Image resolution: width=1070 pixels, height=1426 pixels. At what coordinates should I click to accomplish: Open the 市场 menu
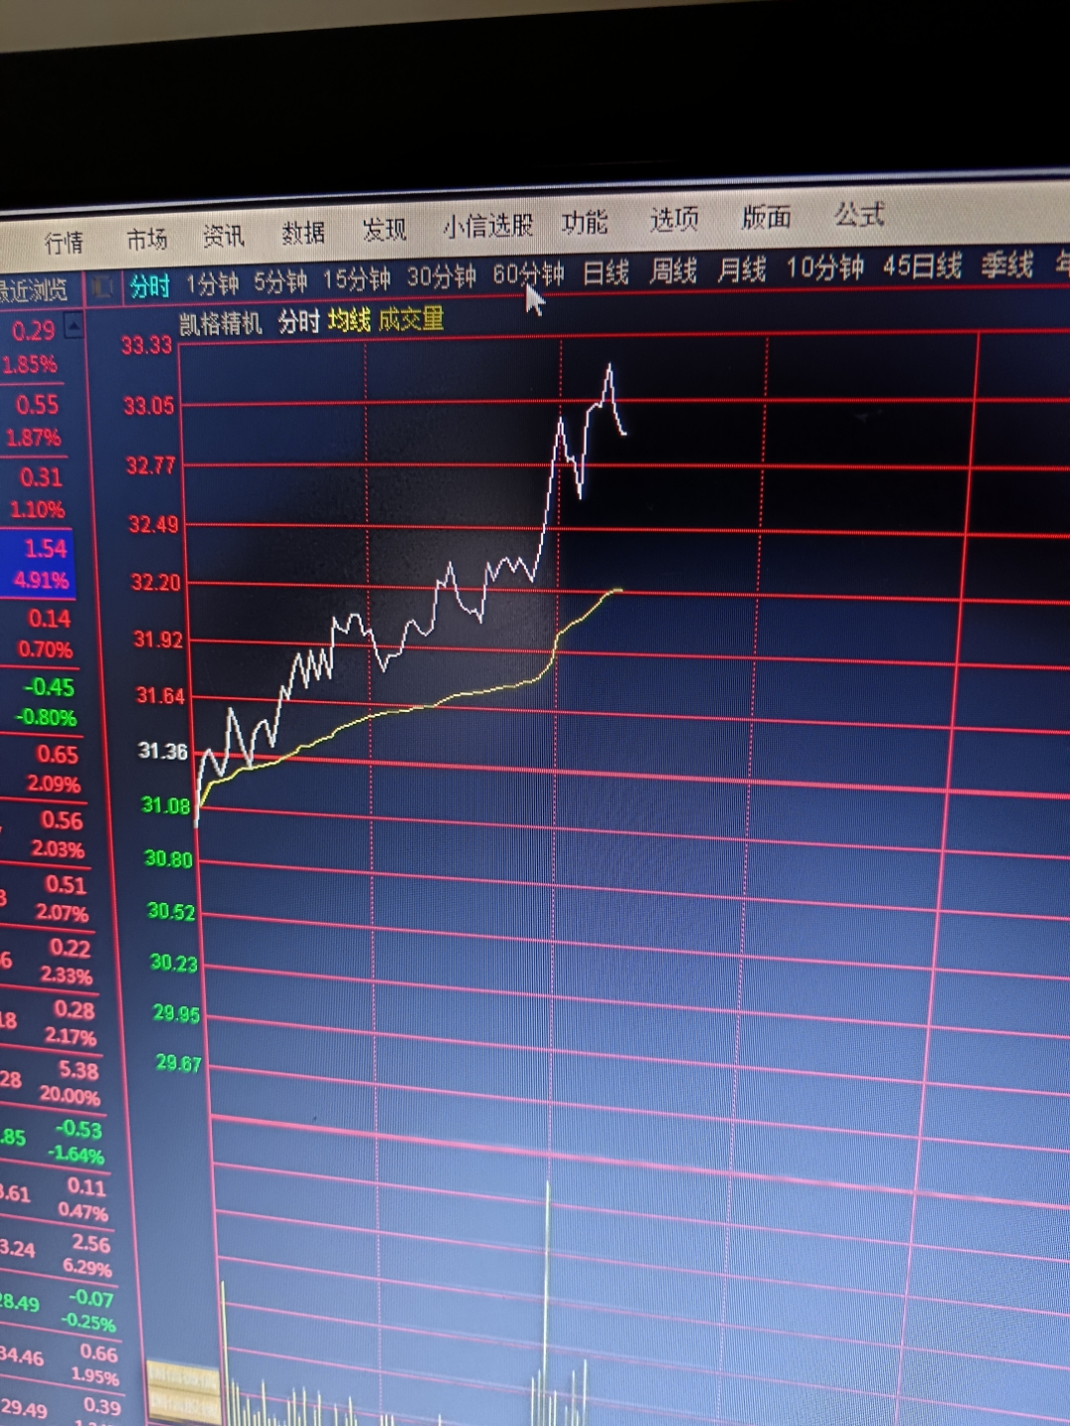[x=147, y=239]
